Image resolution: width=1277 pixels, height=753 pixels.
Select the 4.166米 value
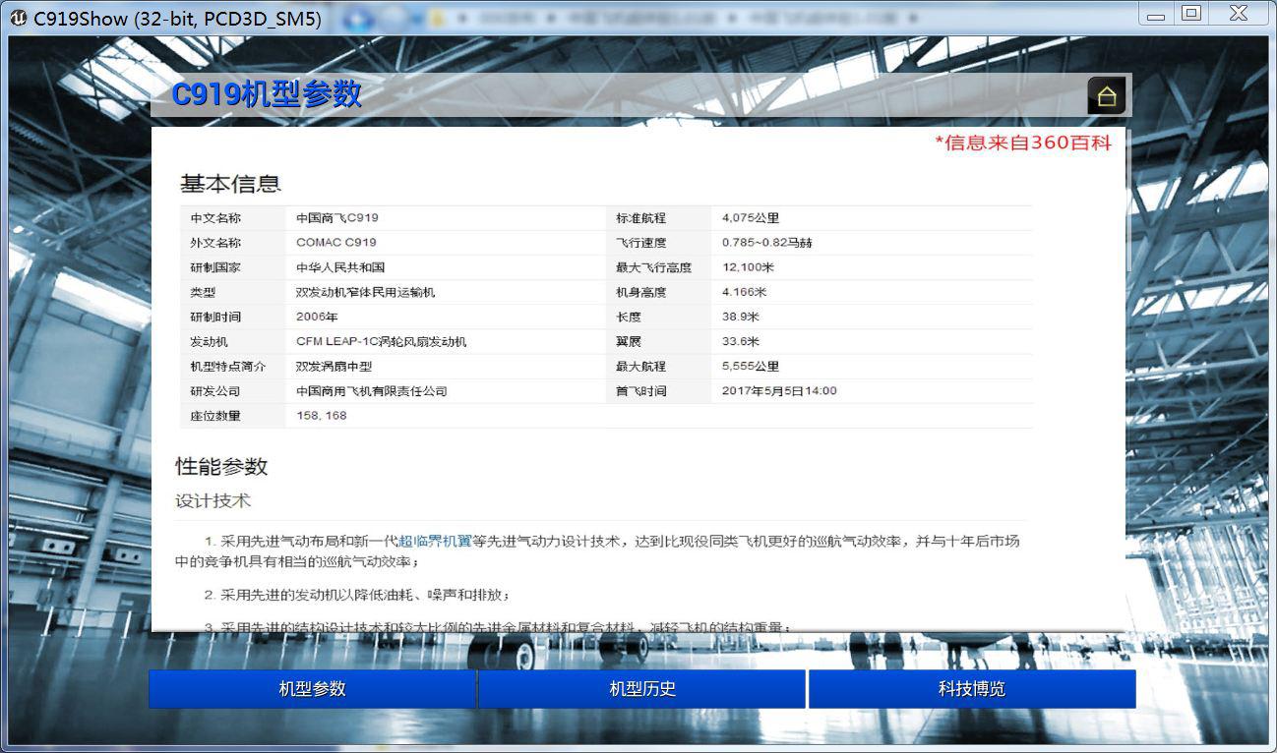[x=745, y=292]
